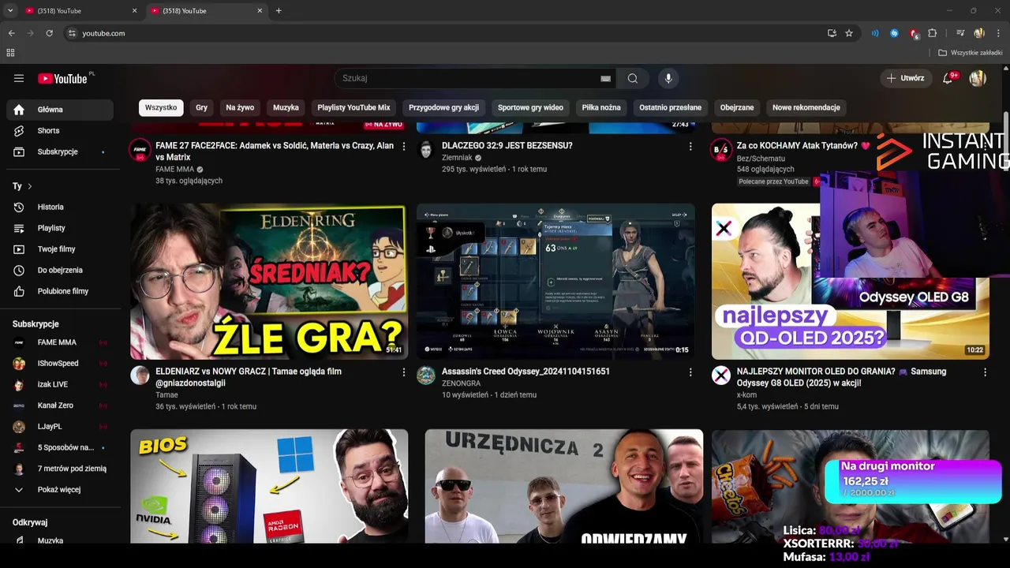
Task: Select the Obejrzane chip
Action: tap(737, 107)
